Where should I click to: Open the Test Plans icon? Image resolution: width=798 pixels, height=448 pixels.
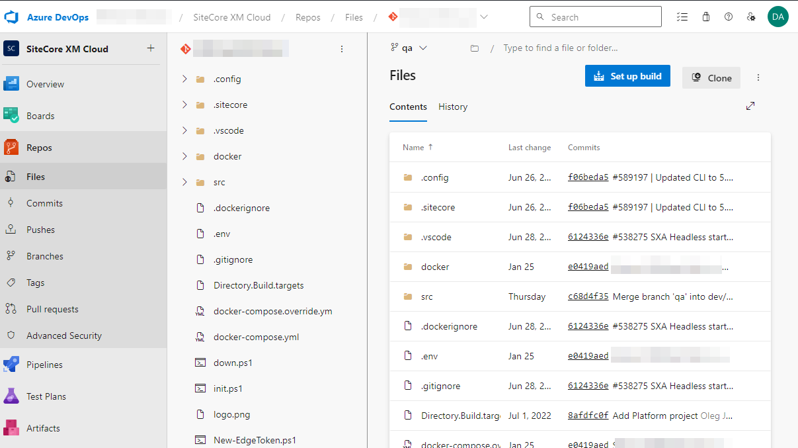pyautogui.click(x=11, y=396)
